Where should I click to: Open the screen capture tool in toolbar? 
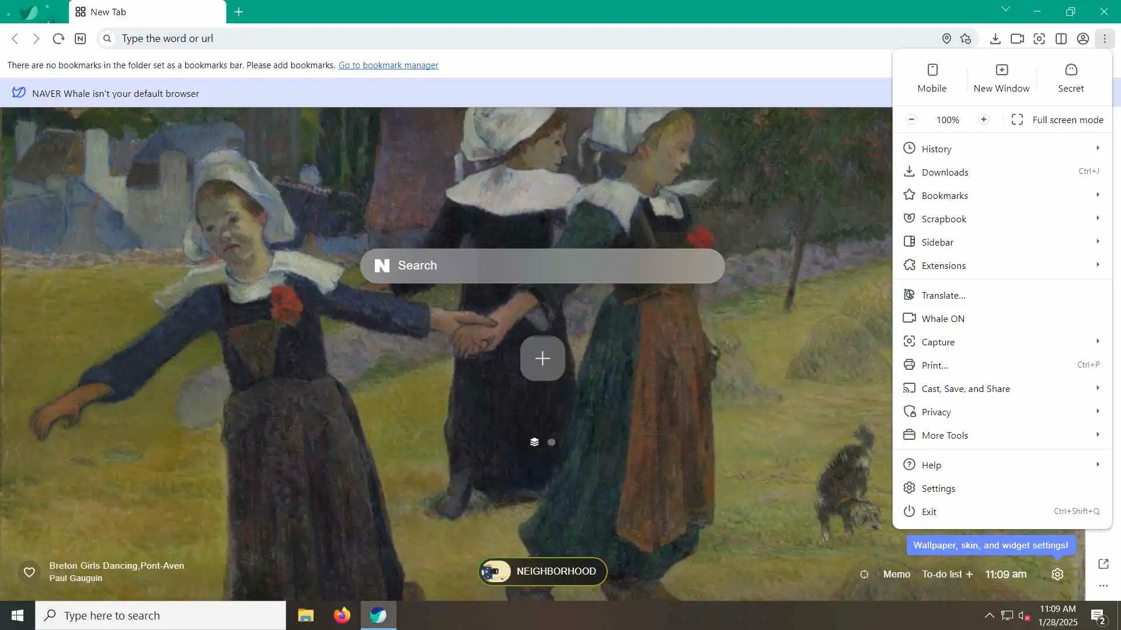(x=1039, y=38)
